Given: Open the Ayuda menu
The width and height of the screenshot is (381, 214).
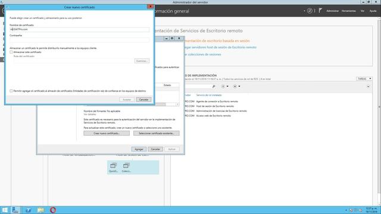Looking at the screenshot, I should click(373, 11).
